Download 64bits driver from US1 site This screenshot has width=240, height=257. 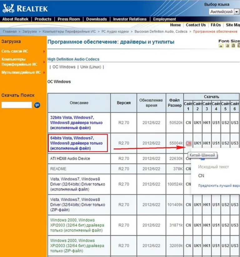pyautogui.click(x=216, y=143)
